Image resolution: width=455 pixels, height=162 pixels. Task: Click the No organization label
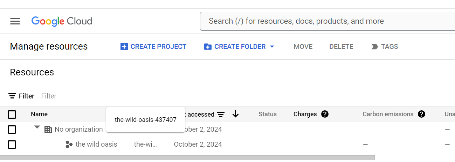79,130
